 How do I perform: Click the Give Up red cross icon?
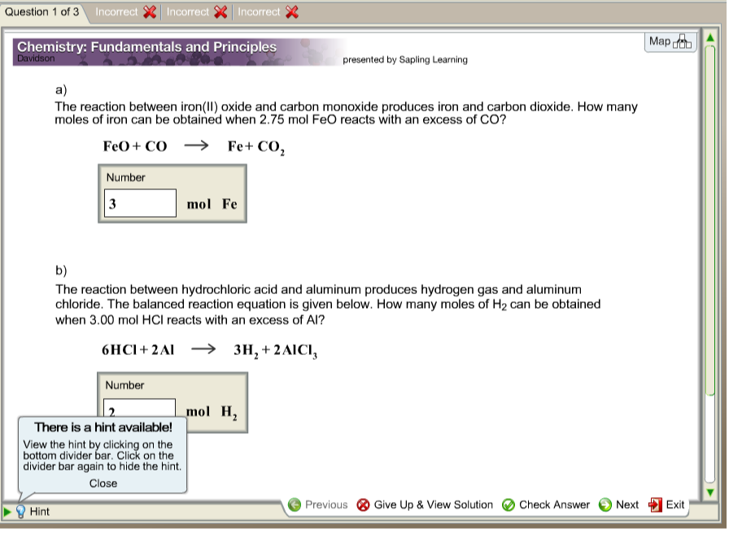(x=364, y=504)
